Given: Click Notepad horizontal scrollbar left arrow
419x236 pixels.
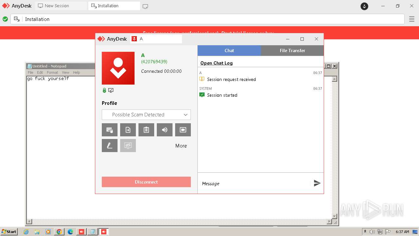Looking at the screenshot, I should pos(29,222).
